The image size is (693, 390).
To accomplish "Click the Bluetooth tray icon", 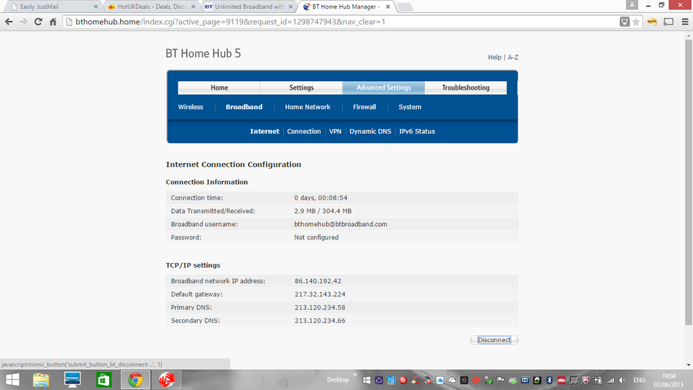I will coord(549,380).
